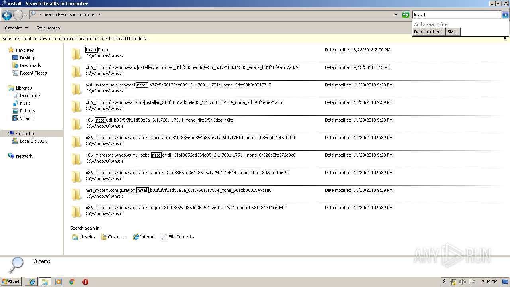Select the odbc-installer-dll folder icon
This screenshot has height=287, width=510.
click(x=77, y=159)
